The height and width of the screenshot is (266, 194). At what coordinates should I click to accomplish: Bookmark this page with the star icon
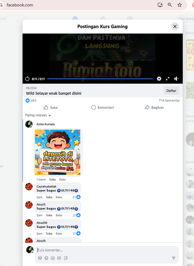[x=180, y=5]
